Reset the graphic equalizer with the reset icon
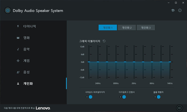The height and width of the screenshot is (112, 187). click(104, 41)
